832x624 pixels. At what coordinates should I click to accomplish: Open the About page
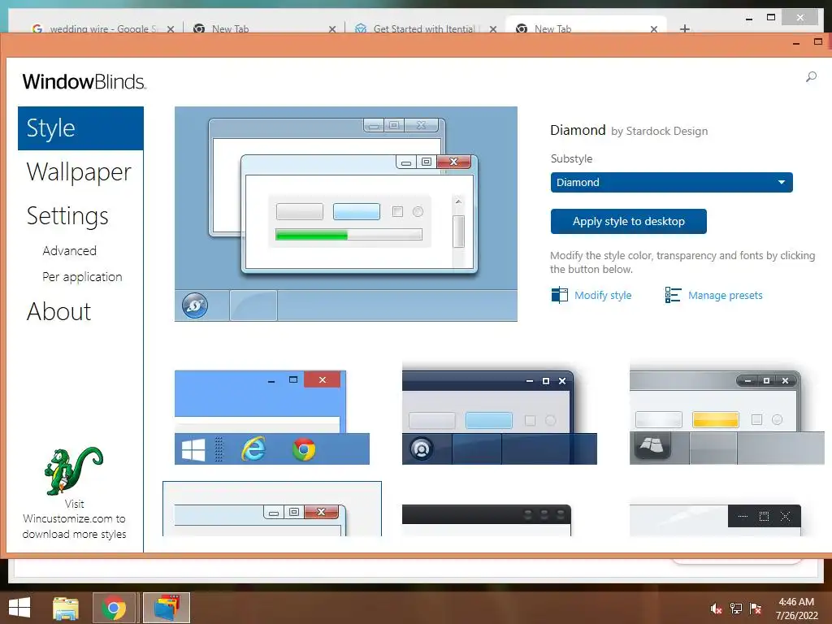pyautogui.click(x=58, y=311)
